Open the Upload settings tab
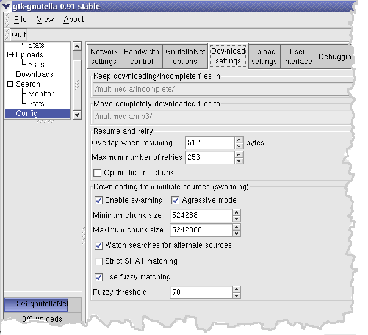Screen dimensions: 368x335 264,57
